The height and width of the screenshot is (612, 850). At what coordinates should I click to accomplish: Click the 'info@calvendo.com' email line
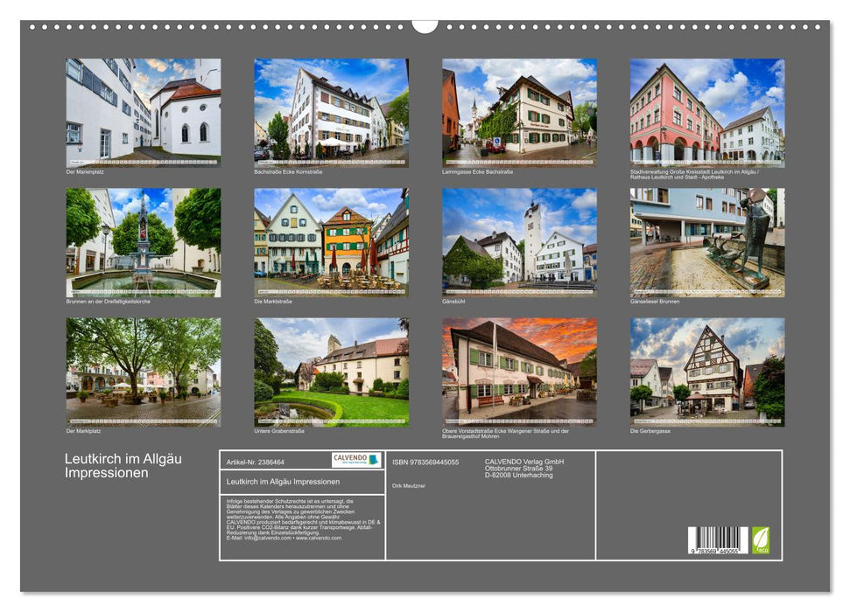click(284, 538)
